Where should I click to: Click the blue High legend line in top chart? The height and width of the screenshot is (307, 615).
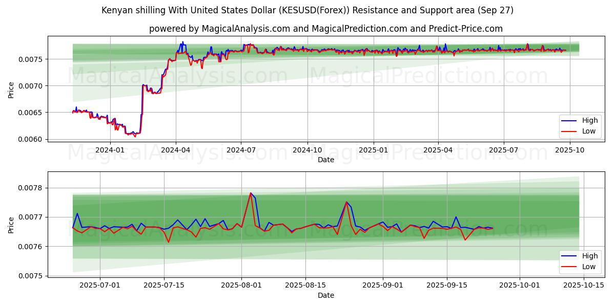click(569, 121)
